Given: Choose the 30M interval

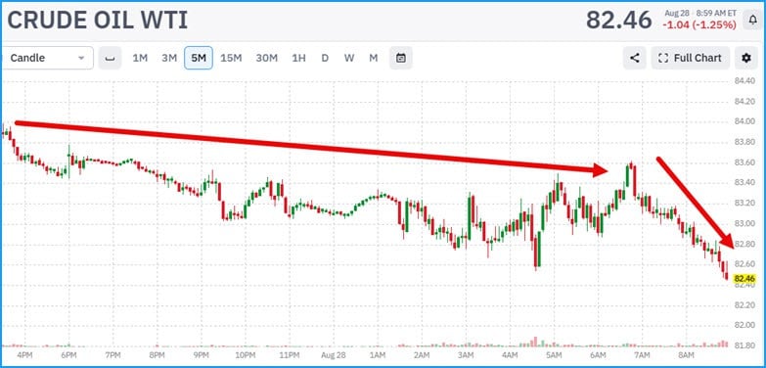Looking at the screenshot, I should (267, 58).
